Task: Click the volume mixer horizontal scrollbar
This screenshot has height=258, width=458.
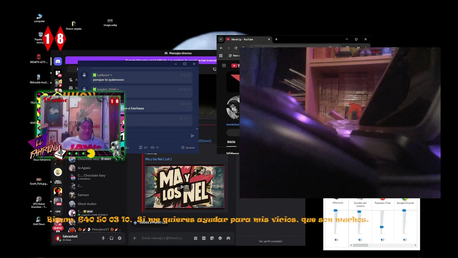Action: [x=361, y=245]
